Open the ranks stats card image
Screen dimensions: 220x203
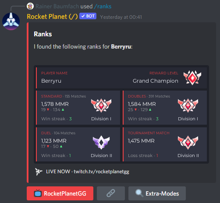click(x=121, y=115)
